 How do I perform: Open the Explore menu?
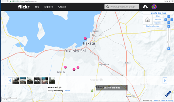49,7
